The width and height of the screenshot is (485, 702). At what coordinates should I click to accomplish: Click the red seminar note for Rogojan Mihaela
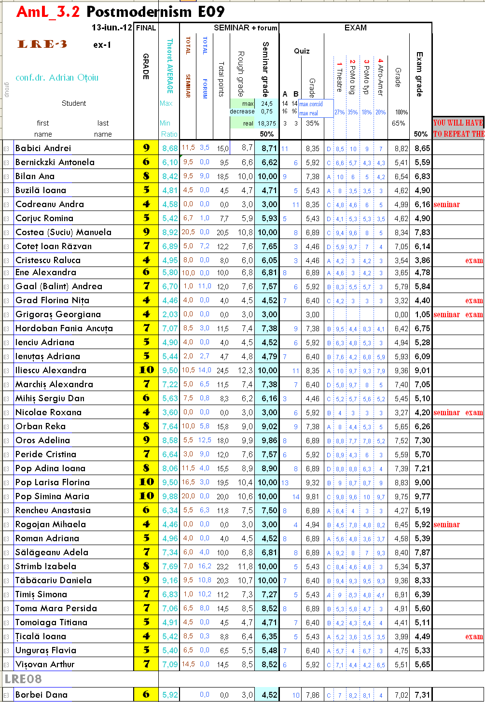[x=446, y=525]
